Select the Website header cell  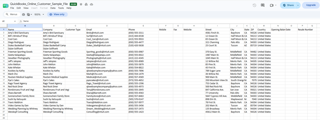tap(194, 30)
